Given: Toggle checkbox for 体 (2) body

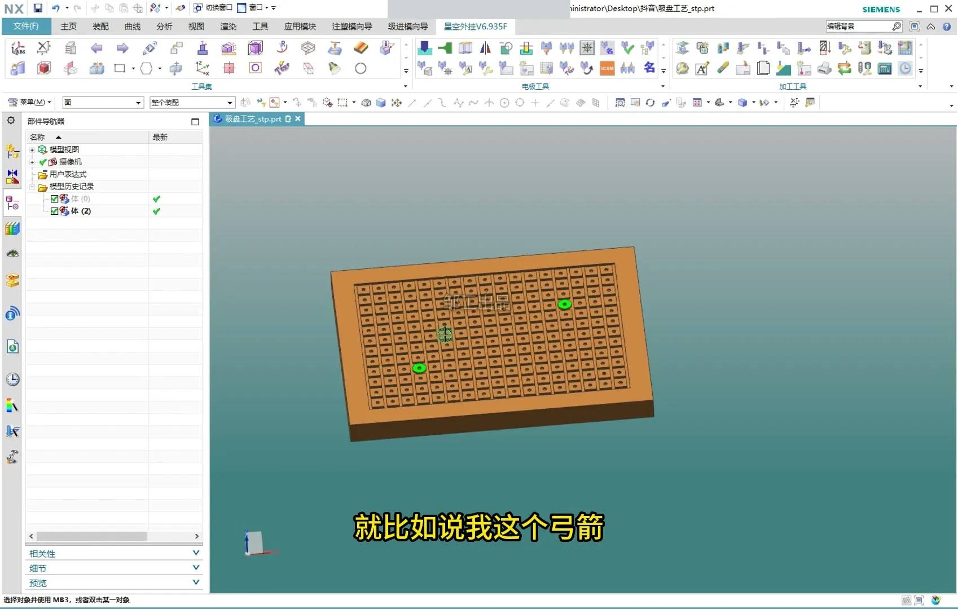Looking at the screenshot, I should coord(54,211).
